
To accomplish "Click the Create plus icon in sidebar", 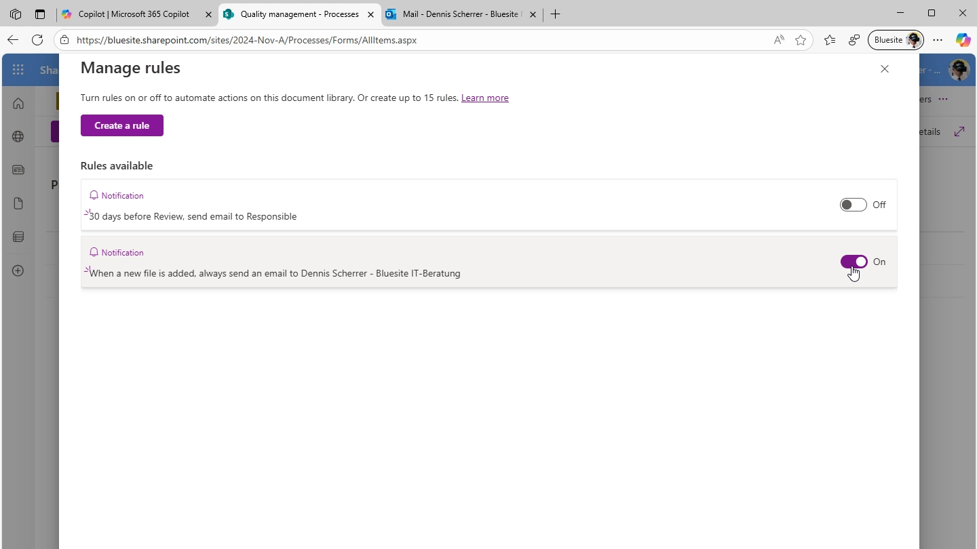I will pyautogui.click(x=18, y=270).
